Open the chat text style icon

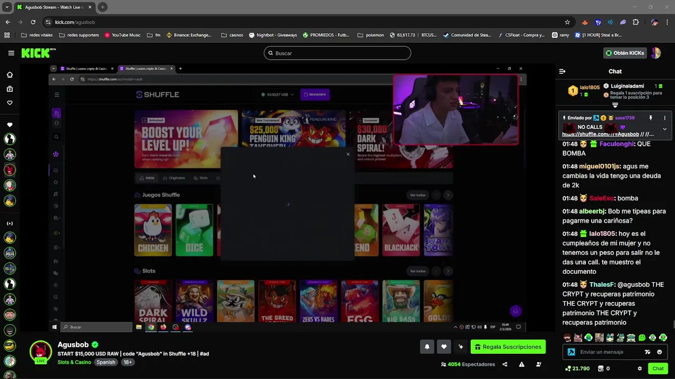tap(648, 352)
